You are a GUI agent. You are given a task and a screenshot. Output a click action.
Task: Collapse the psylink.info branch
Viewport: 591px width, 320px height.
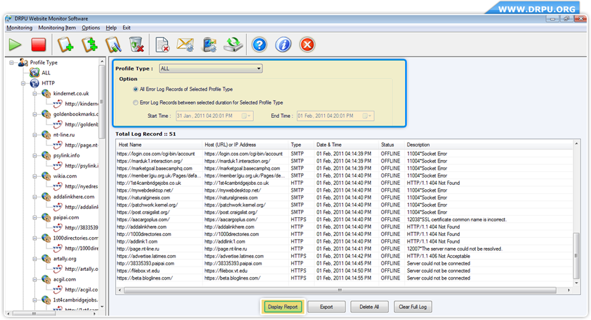[35, 156]
